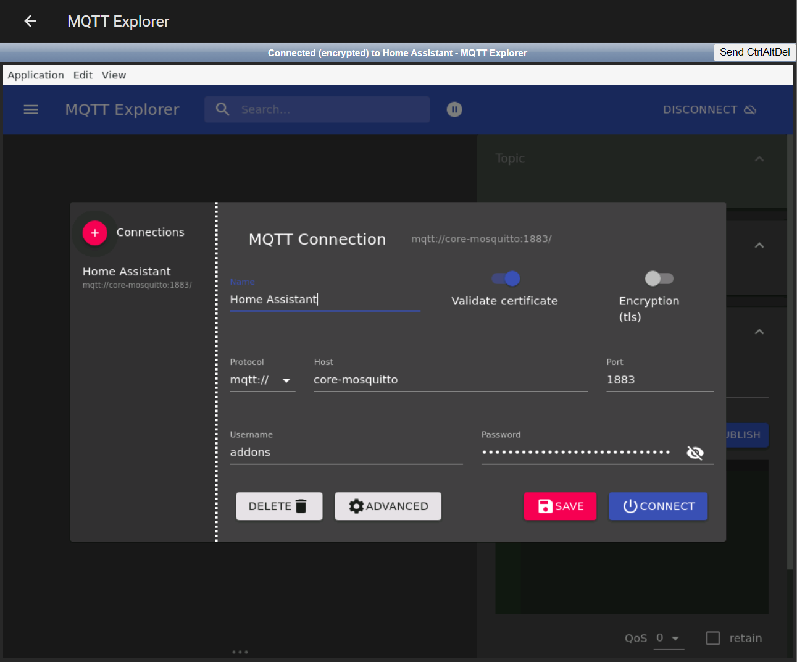
Task: Click the Port field 1883
Action: tap(660, 380)
